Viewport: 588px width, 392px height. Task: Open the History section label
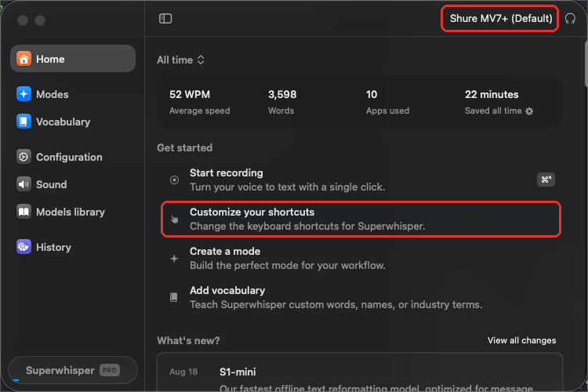(53, 247)
